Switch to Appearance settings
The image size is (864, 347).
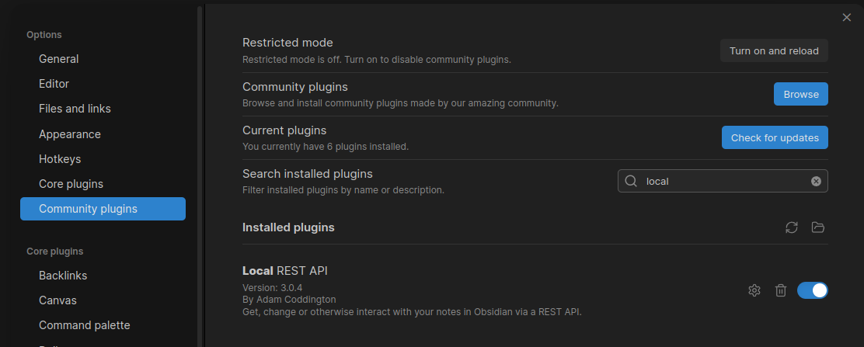click(x=70, y=134)
